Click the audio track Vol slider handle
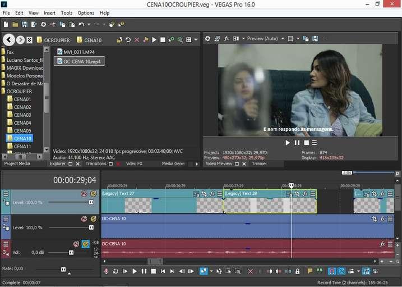 [71, 253]
